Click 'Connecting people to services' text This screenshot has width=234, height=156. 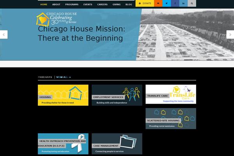[110, 151]
